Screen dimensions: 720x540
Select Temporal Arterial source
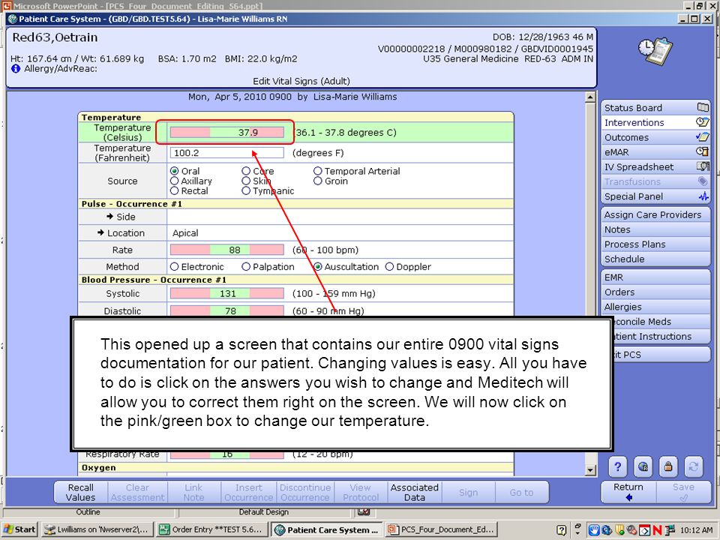[x=318, y=171]
